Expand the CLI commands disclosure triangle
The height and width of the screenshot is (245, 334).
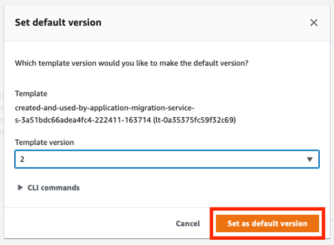(x=20, y=187)
